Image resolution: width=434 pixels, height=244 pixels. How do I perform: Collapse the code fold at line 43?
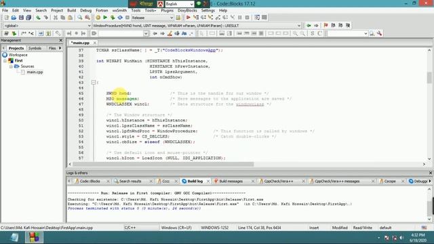94,83
